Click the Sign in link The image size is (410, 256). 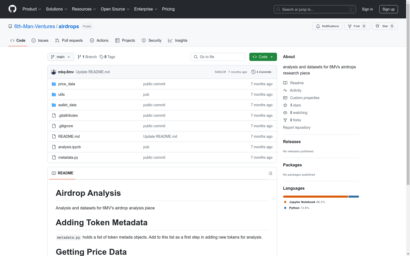pos(367,9)
